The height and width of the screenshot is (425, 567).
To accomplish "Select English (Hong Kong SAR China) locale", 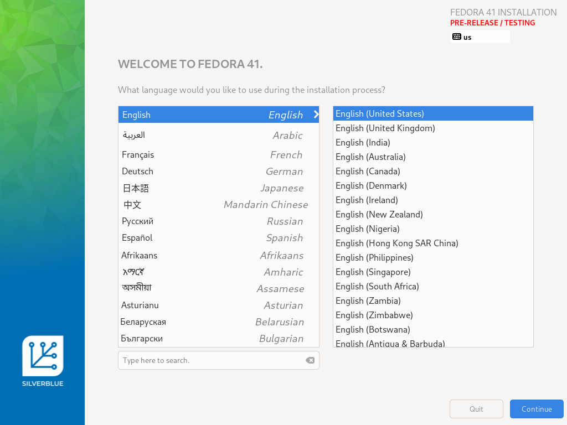I will coord(433,243).
